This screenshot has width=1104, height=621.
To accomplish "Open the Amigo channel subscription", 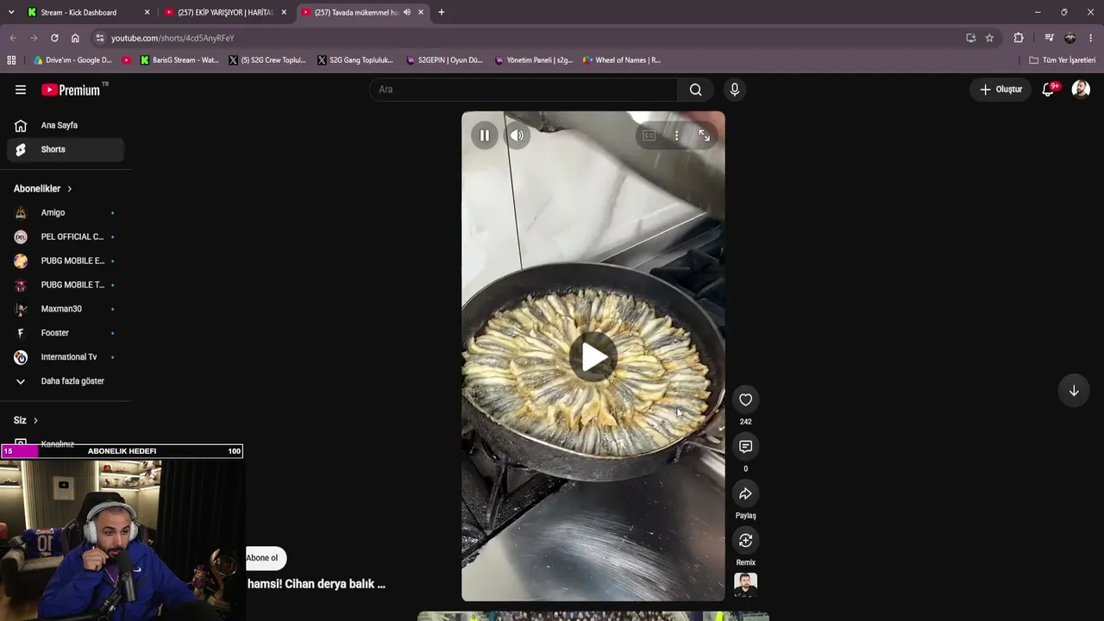I will point(66,212).
